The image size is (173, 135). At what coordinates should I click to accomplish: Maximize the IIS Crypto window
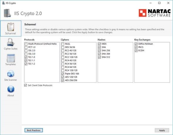click(159, 3)
